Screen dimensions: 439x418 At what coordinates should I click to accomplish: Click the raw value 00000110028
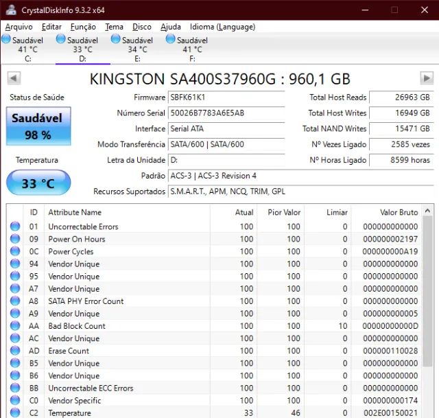(x=390, y=351)
